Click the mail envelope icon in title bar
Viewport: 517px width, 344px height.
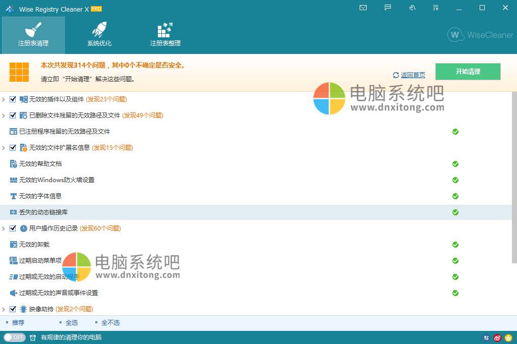point(363,8)
